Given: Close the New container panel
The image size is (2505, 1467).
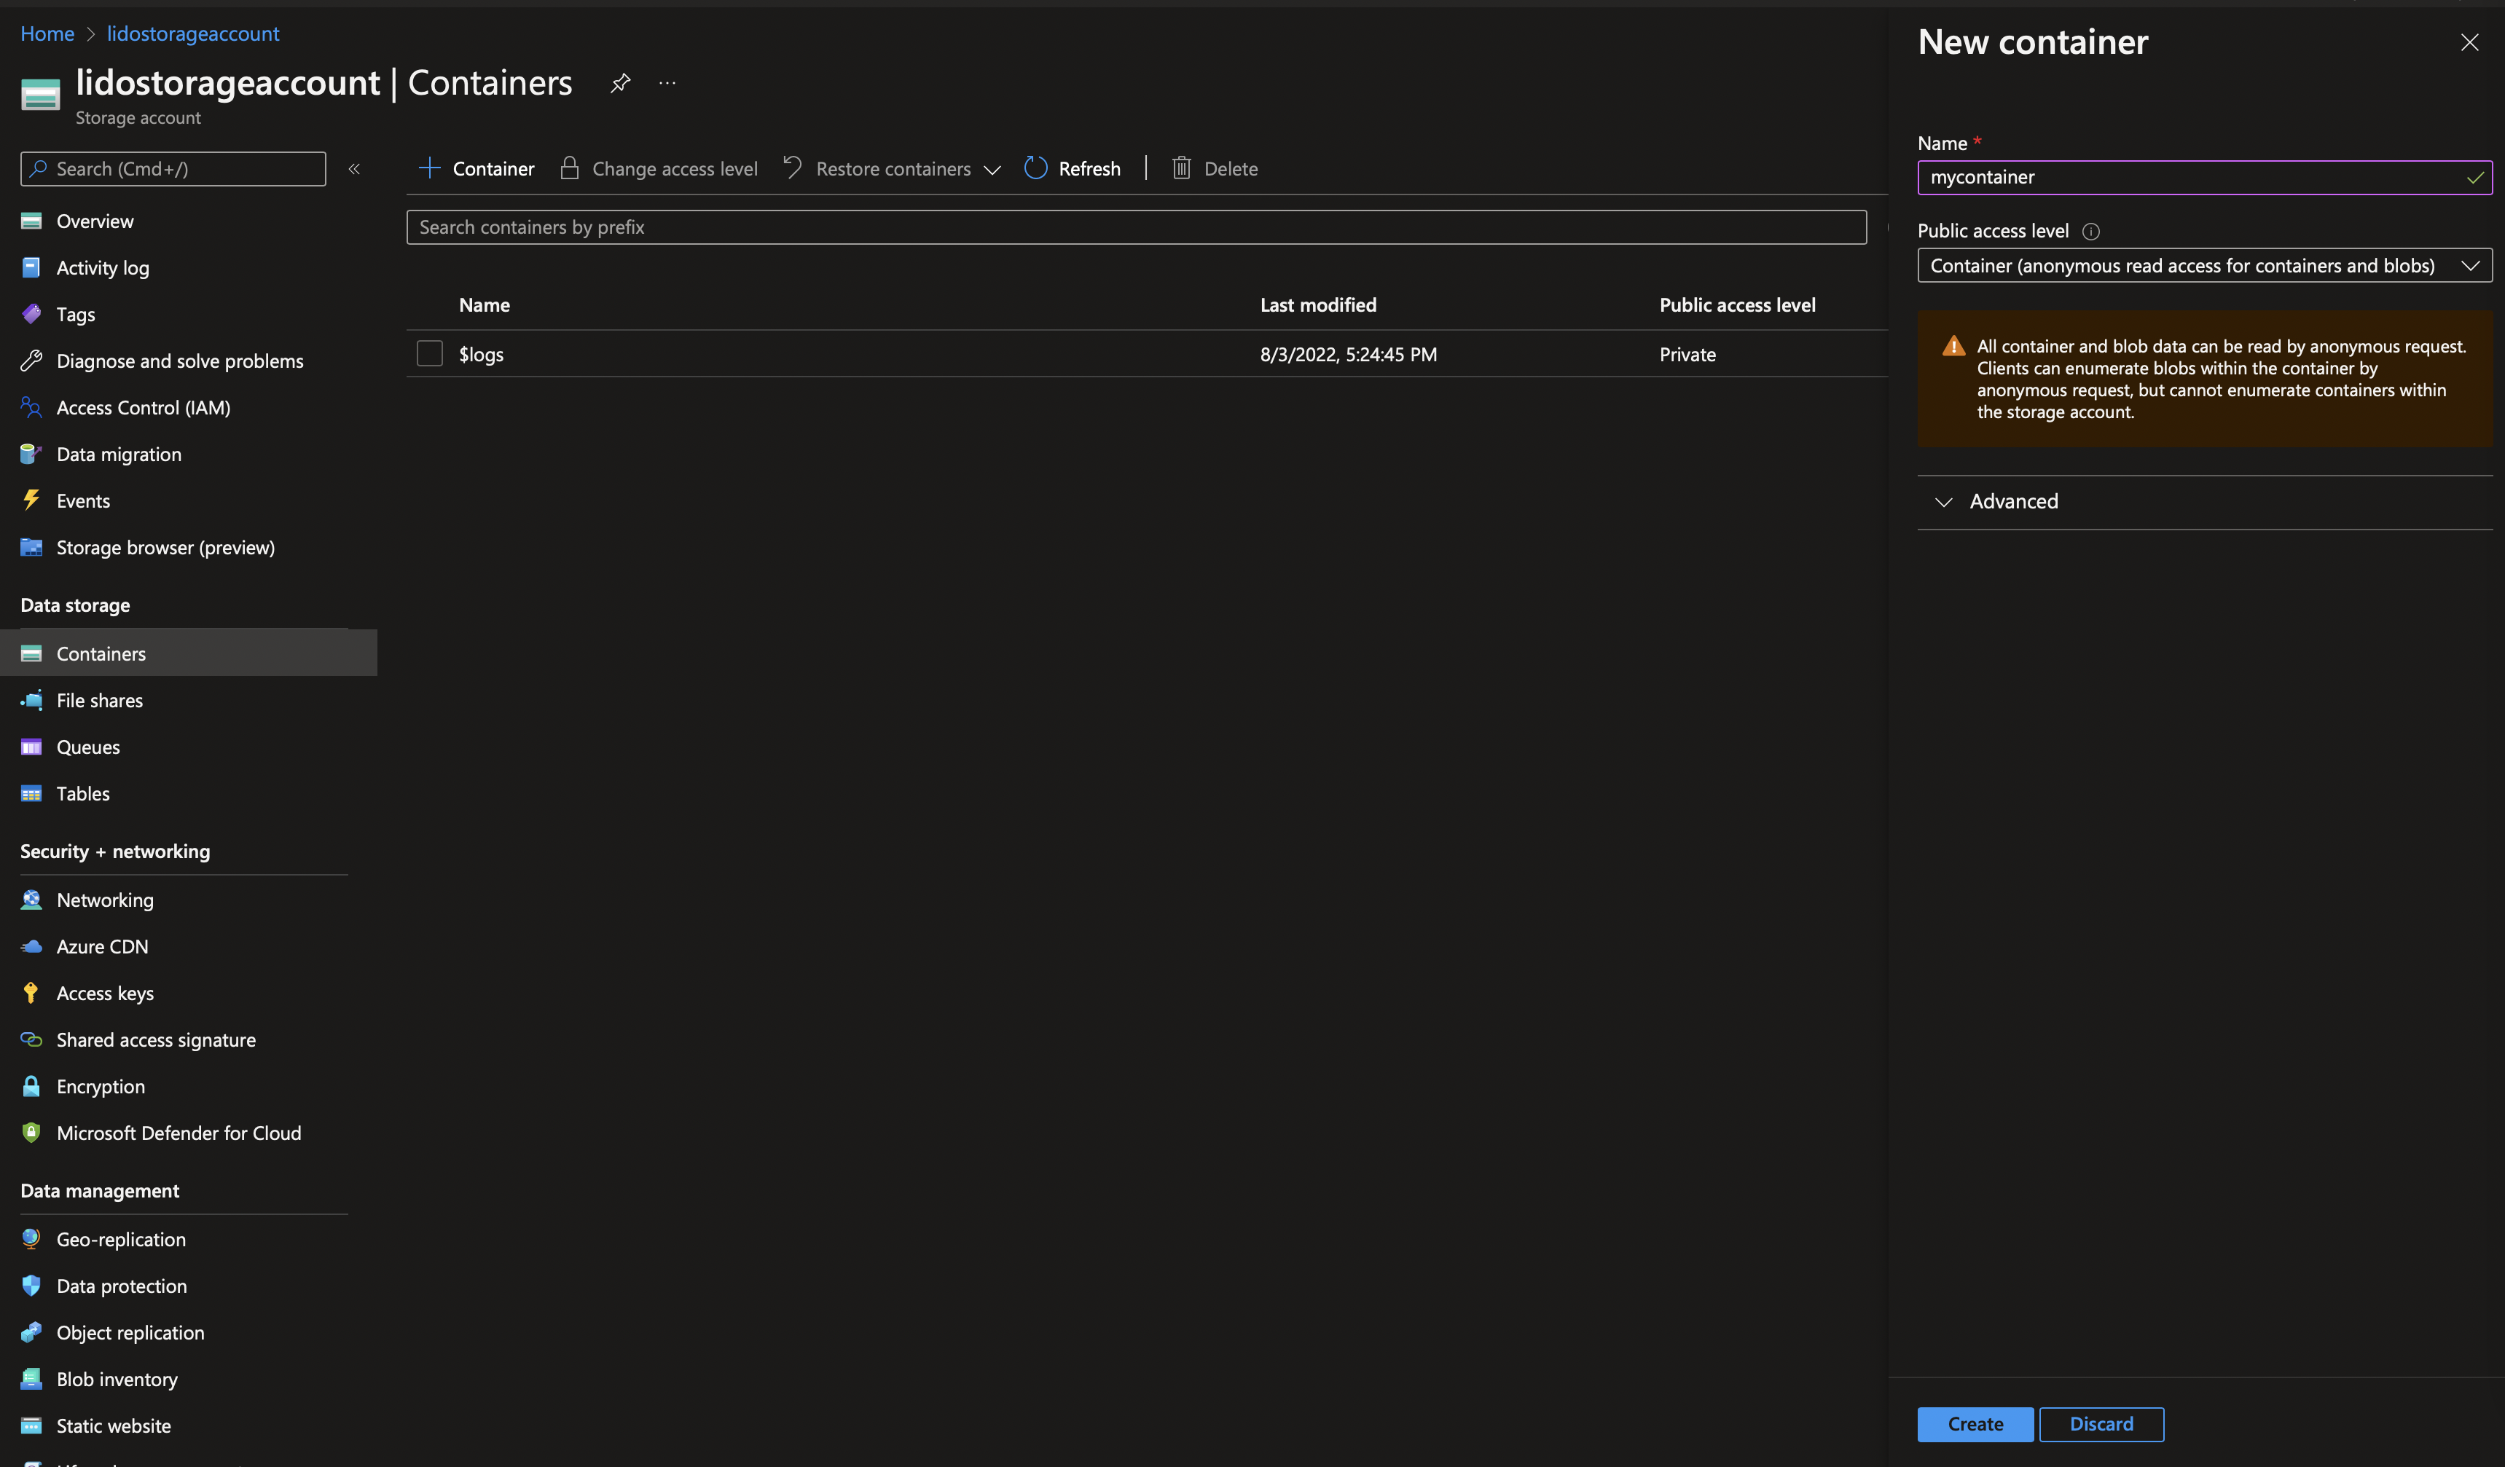Looking at the screenshot, I should click(2469, 43).
